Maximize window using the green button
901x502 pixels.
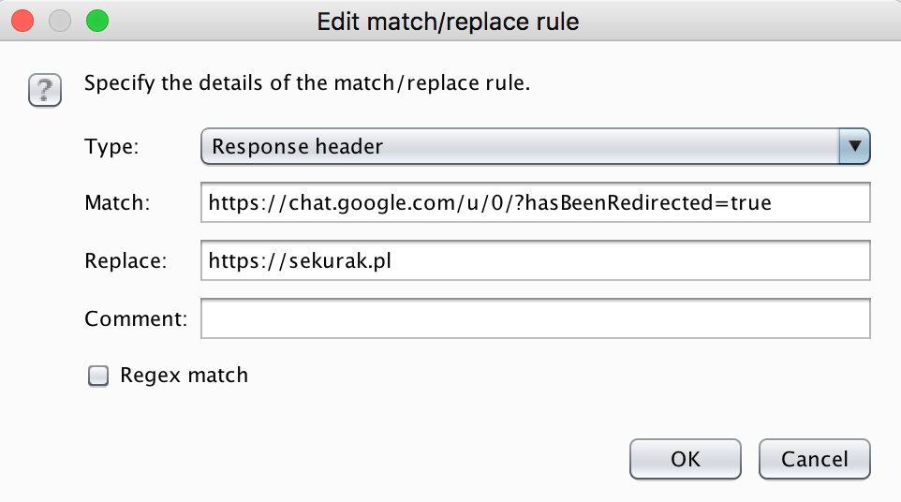click(x=96, y=21)
